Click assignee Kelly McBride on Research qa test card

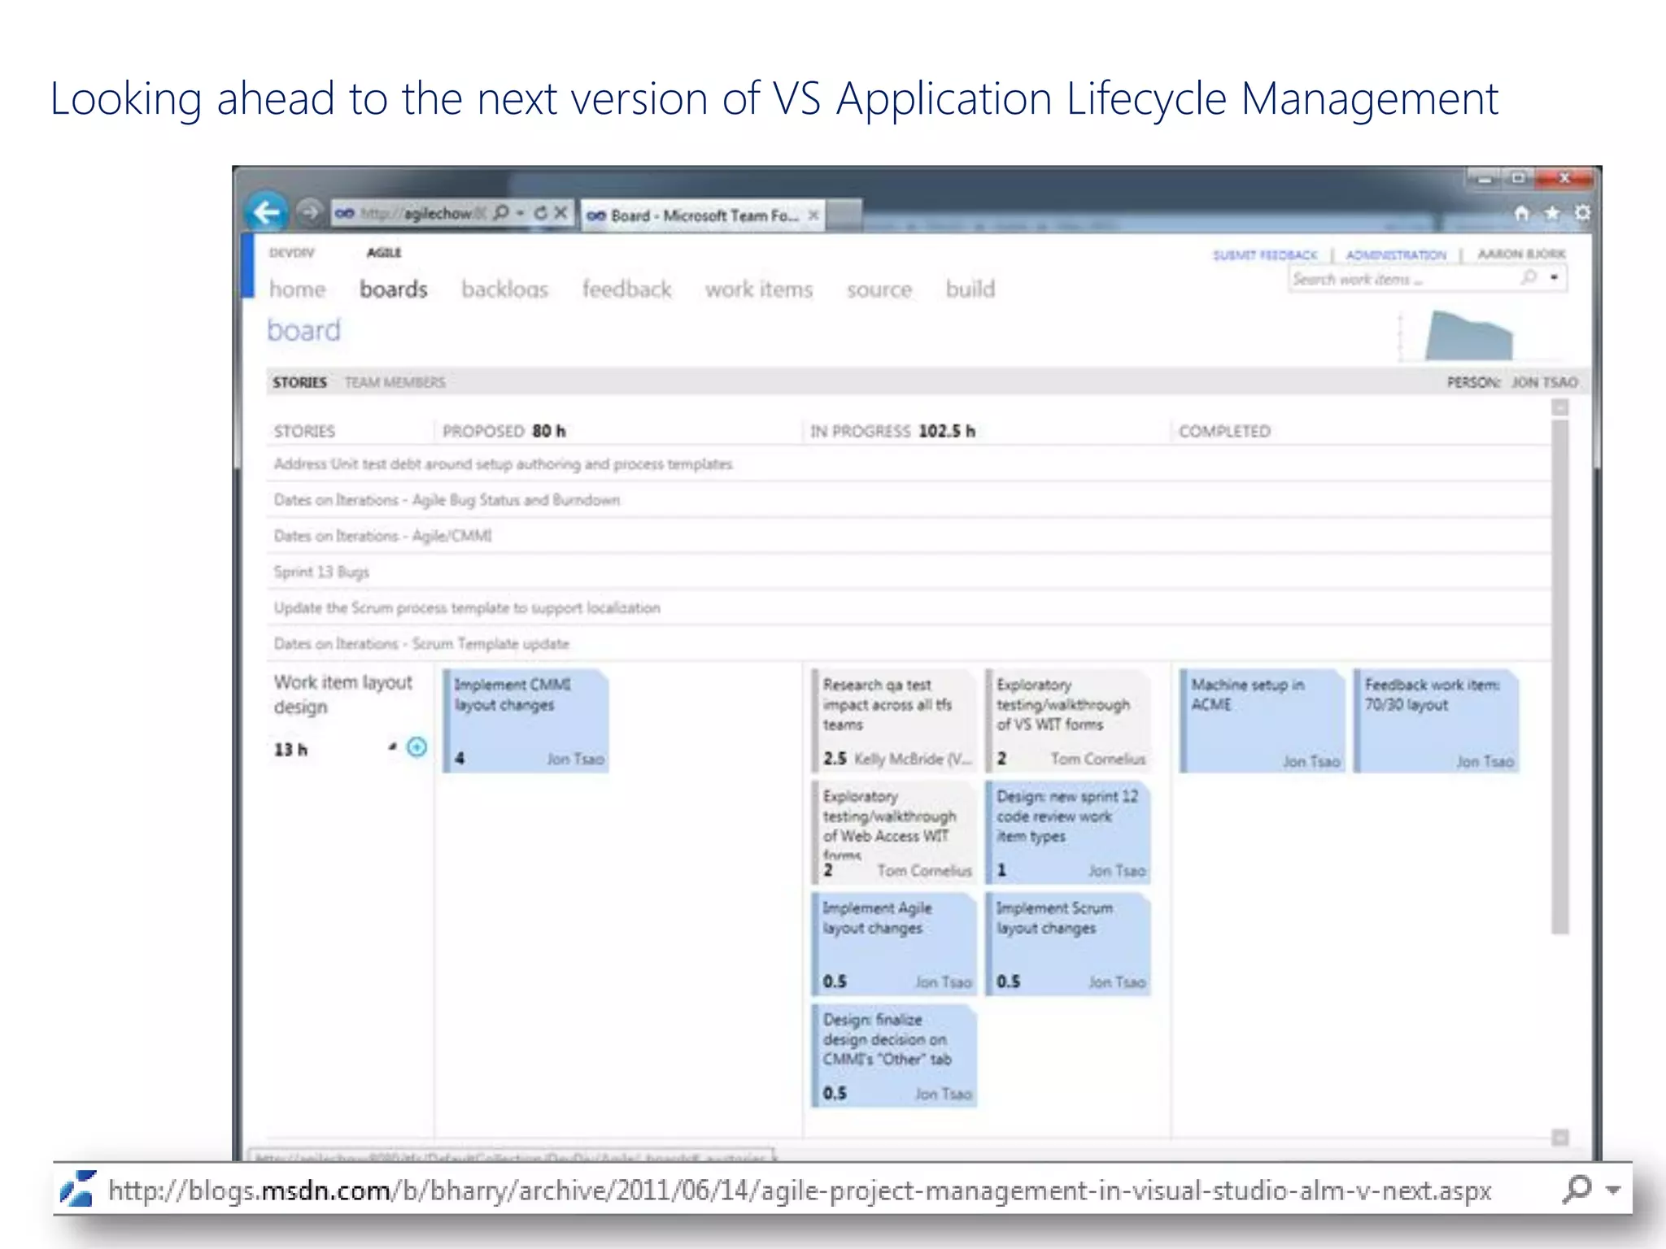click(913, 759)
